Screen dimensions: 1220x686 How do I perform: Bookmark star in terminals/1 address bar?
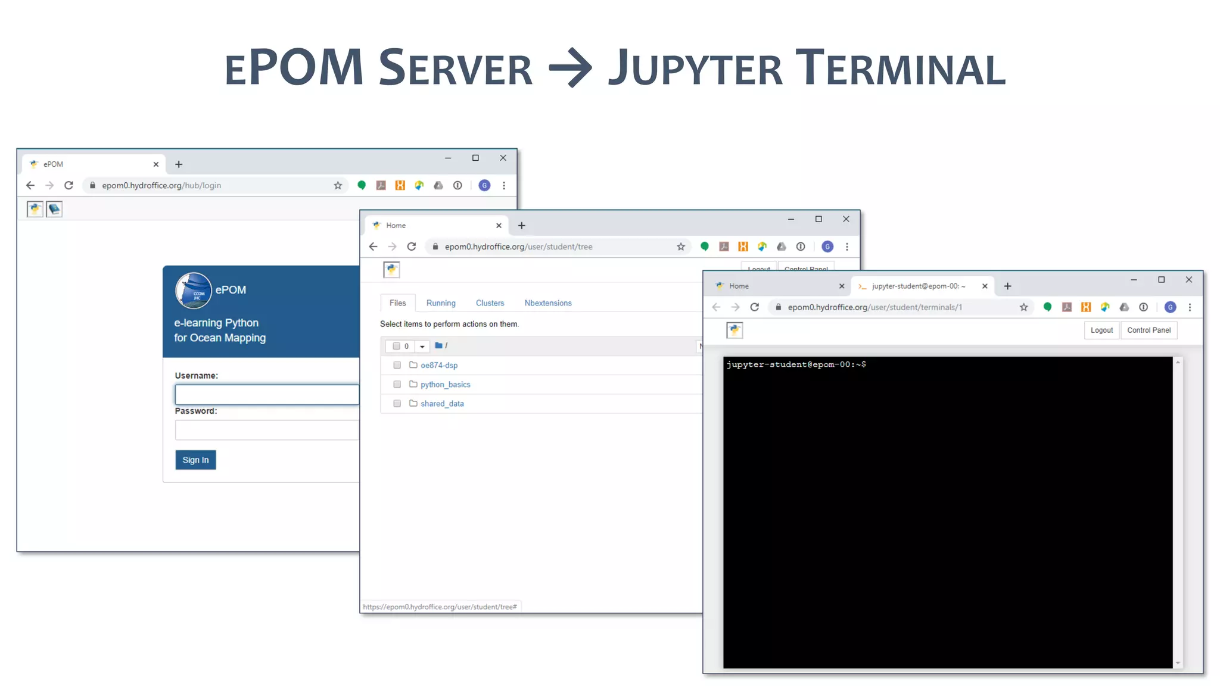(x=1024, y=307)
